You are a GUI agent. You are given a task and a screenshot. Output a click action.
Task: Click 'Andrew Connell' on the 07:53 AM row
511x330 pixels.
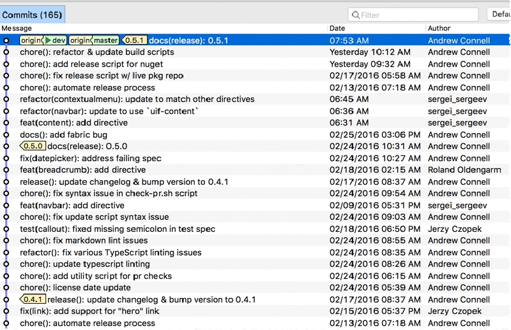459,40
